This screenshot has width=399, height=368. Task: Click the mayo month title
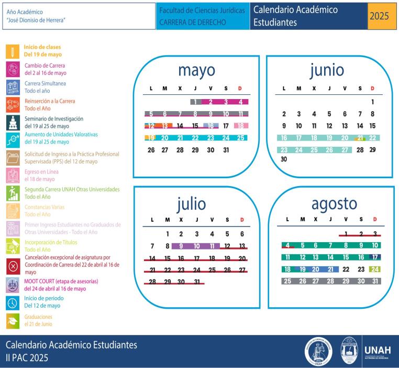point(196,71)
